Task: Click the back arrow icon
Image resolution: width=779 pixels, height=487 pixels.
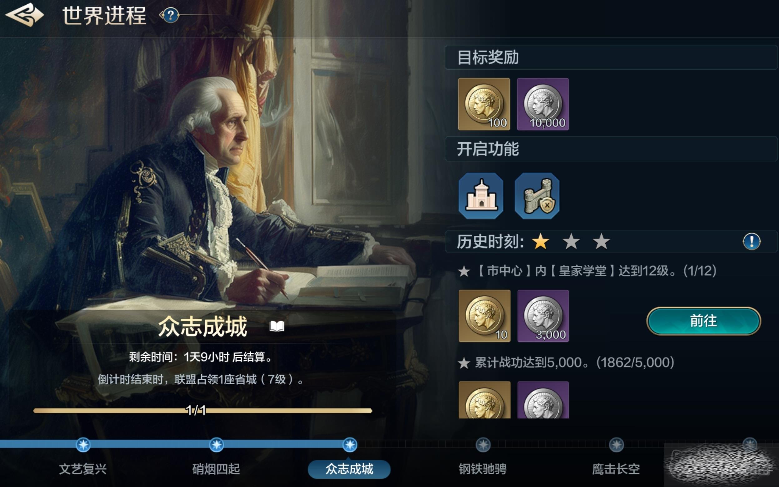Action: click(x=25, y=15)
